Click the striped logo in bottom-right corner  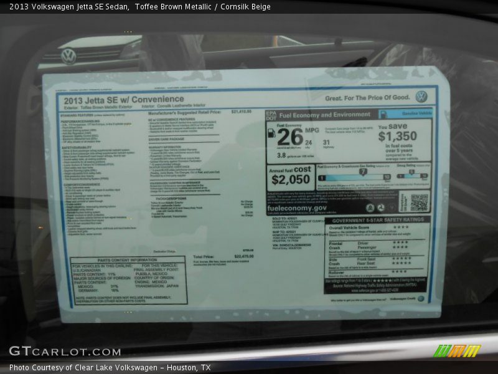click(x=457, y=351)
